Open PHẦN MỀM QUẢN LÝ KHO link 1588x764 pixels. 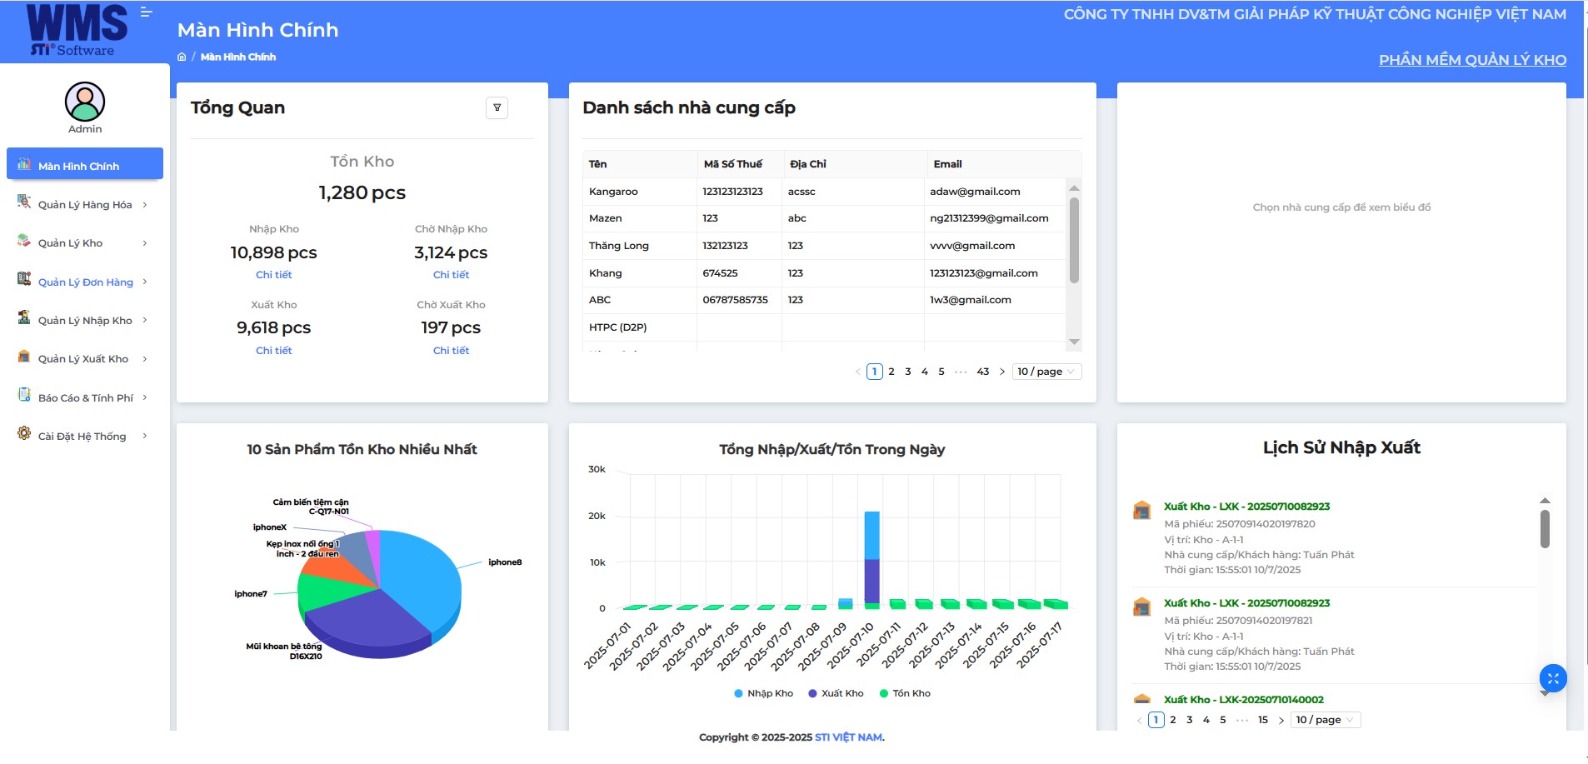1472,60
